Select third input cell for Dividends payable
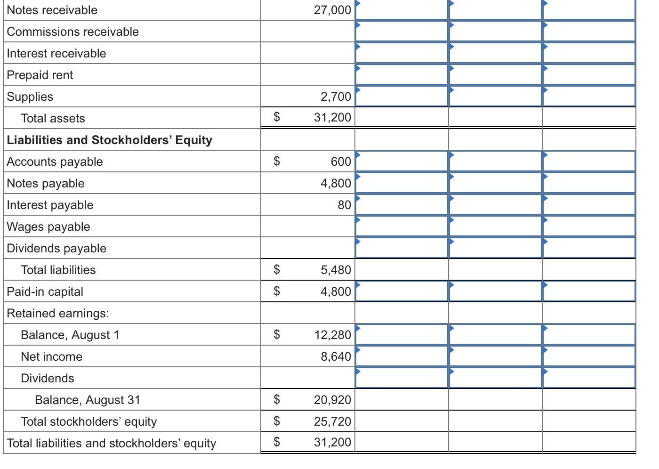The width and height of the screenshot is (659, 469). pyautogui.click(x=589, y=248)
